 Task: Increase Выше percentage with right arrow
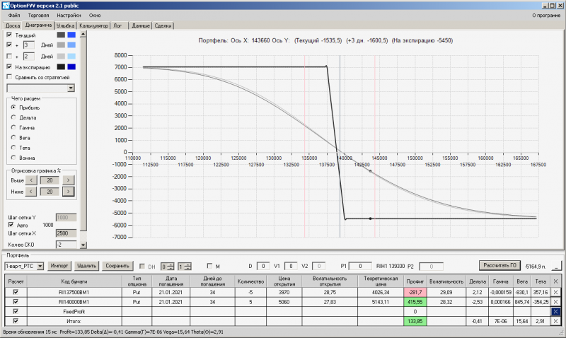[68, 180]
